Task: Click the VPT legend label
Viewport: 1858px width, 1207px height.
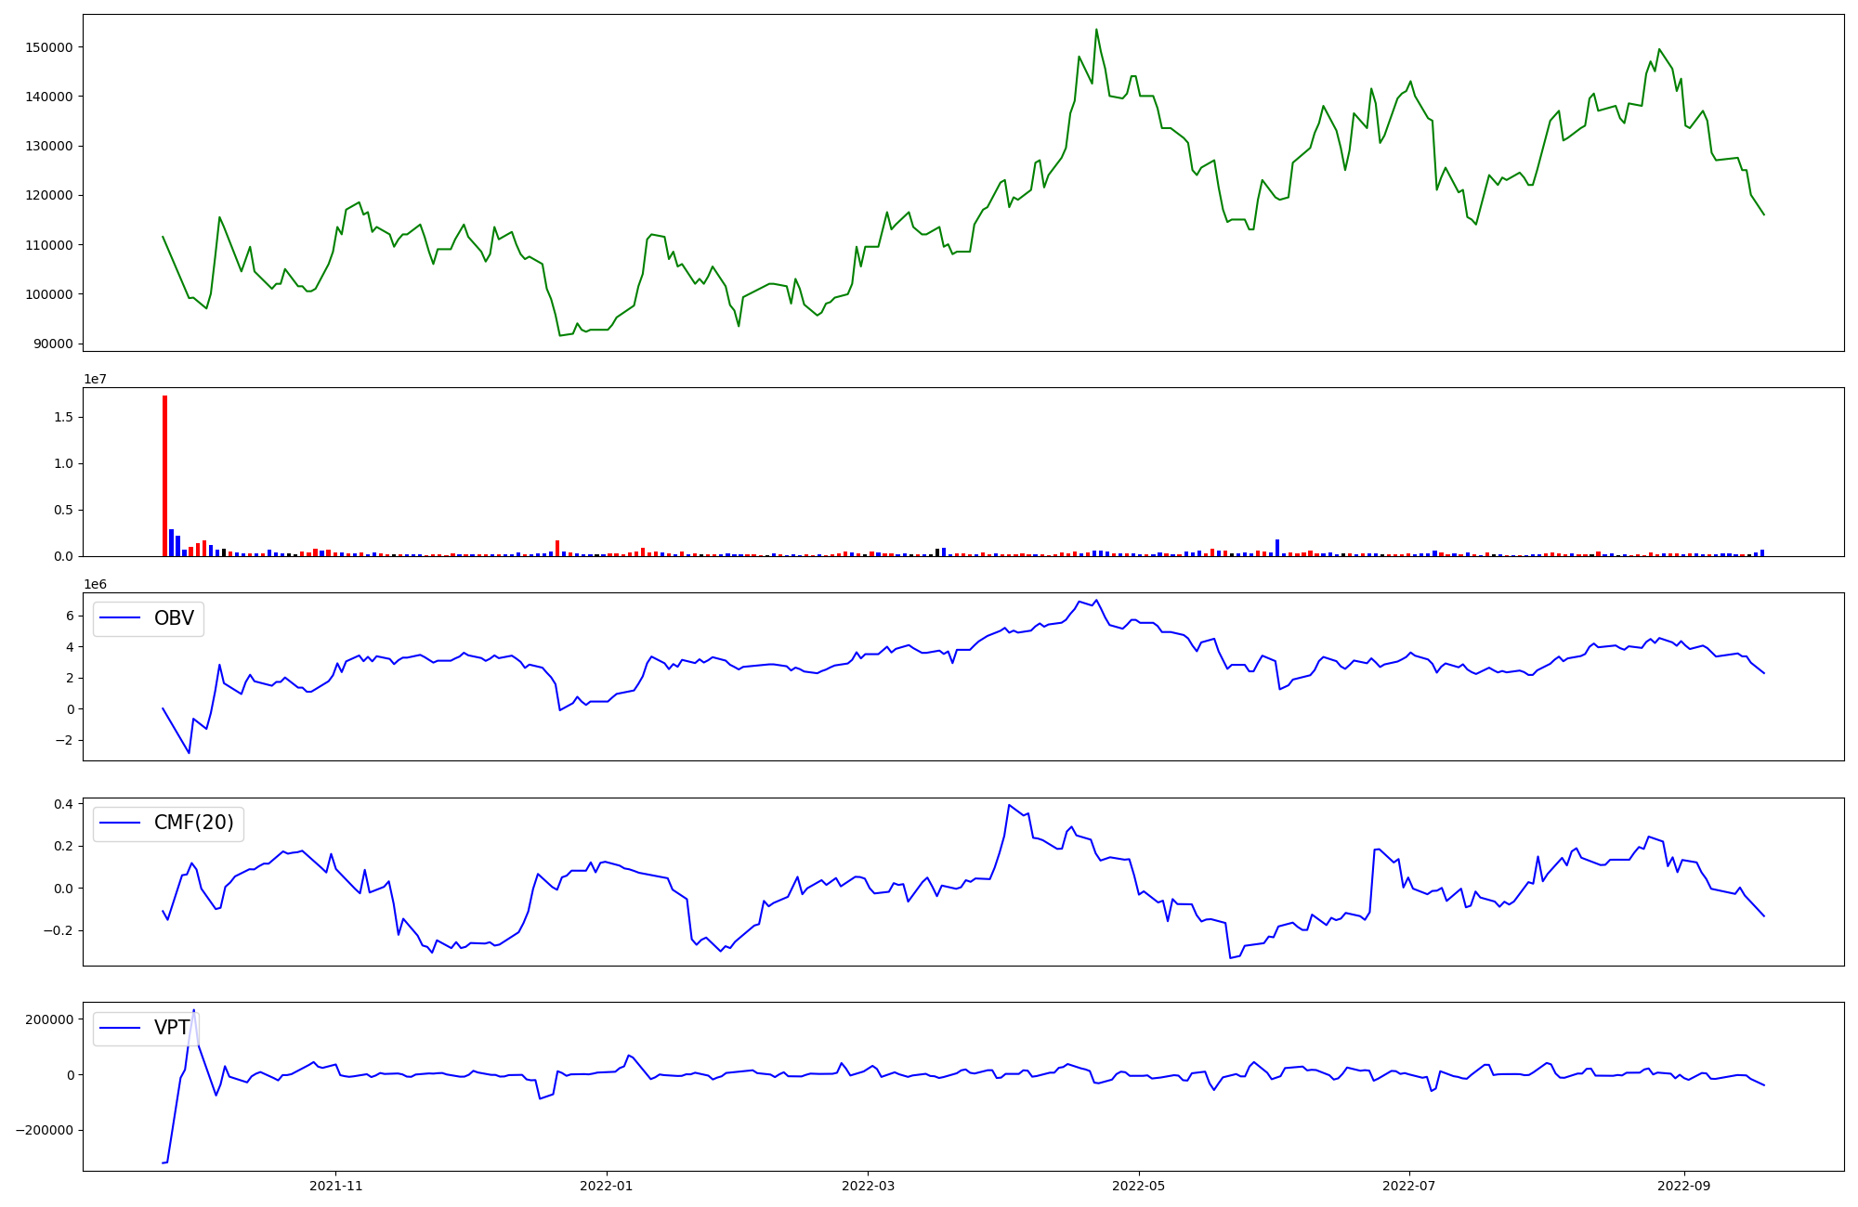Action: pos(172,1028)
